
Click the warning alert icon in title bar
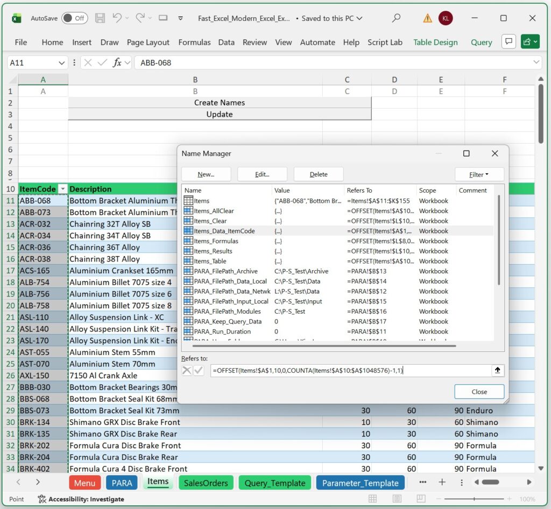427,18
